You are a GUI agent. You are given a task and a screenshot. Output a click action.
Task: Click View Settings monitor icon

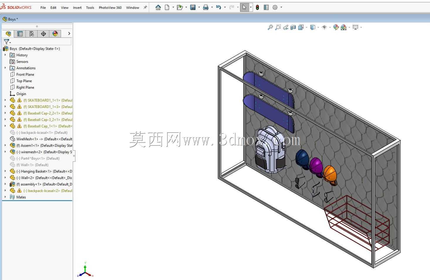pyautogui.click(x=355, y=27)
